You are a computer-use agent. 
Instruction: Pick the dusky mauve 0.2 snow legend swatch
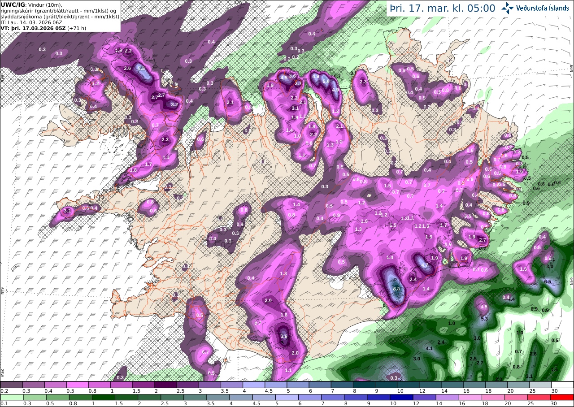tap(11, 385)
